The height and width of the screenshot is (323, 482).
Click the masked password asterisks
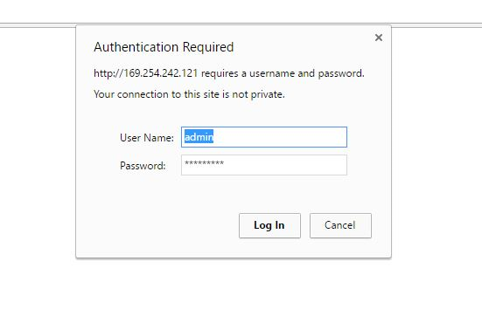tap(204, 163)
